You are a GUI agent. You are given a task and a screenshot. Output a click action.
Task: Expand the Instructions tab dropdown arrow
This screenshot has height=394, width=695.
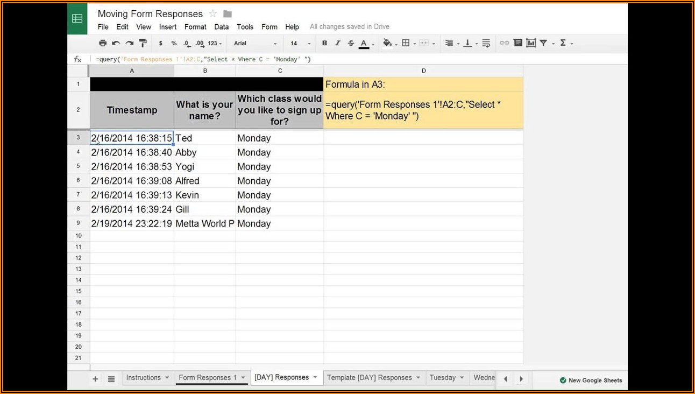tap(167, 378)
